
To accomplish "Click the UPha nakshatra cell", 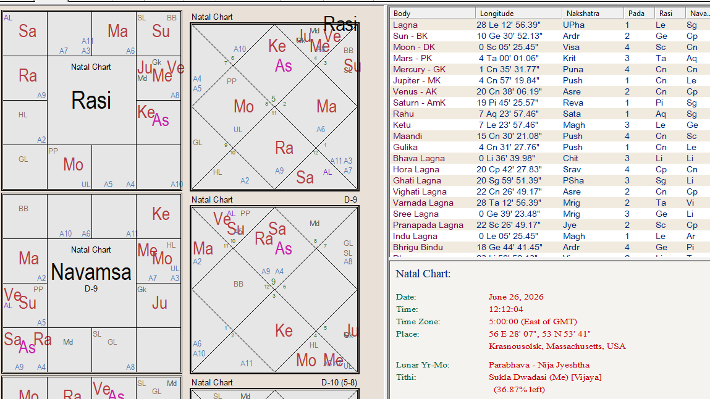I will [573, 25].
